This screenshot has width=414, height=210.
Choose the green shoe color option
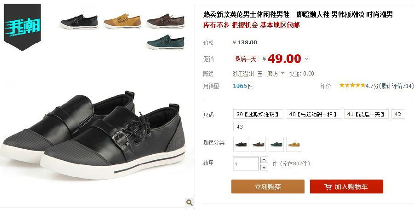(276, 145)
